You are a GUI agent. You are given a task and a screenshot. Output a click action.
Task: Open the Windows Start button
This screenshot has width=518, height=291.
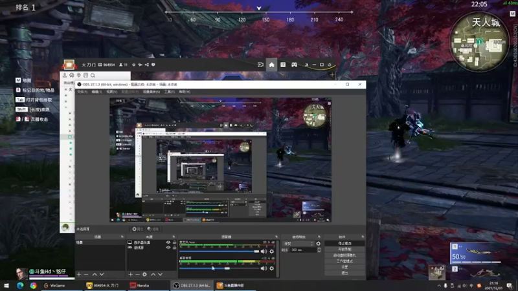click(x=6, y=285)
